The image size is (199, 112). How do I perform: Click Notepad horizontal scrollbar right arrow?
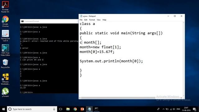tap(181, 98)
